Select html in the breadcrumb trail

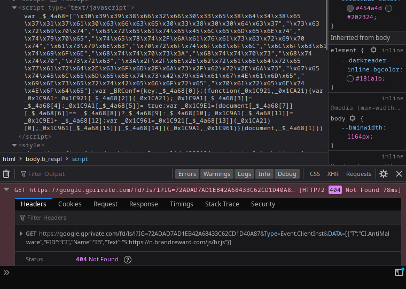9,159
